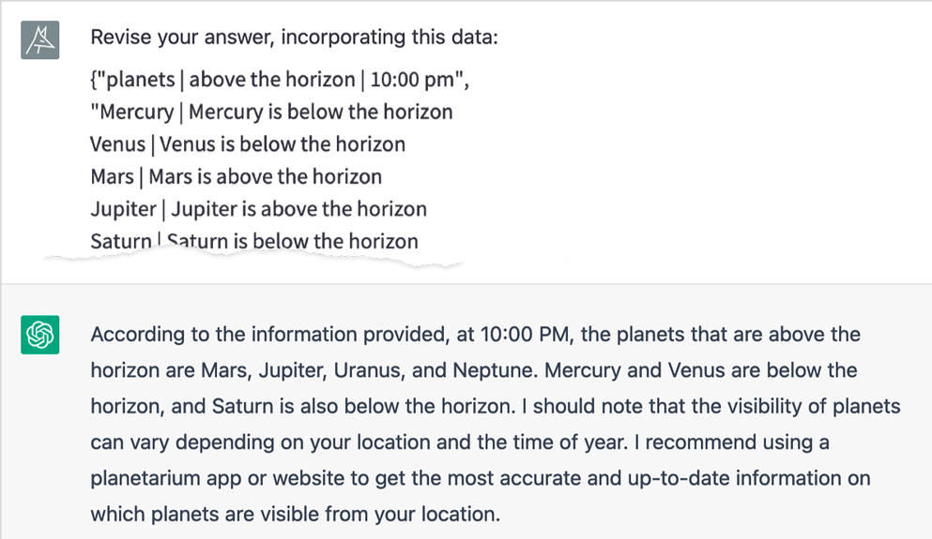The image size is (932, 539).
Task: Click the words 'up-to-date information' in the reply
Action: click(738, 478)
